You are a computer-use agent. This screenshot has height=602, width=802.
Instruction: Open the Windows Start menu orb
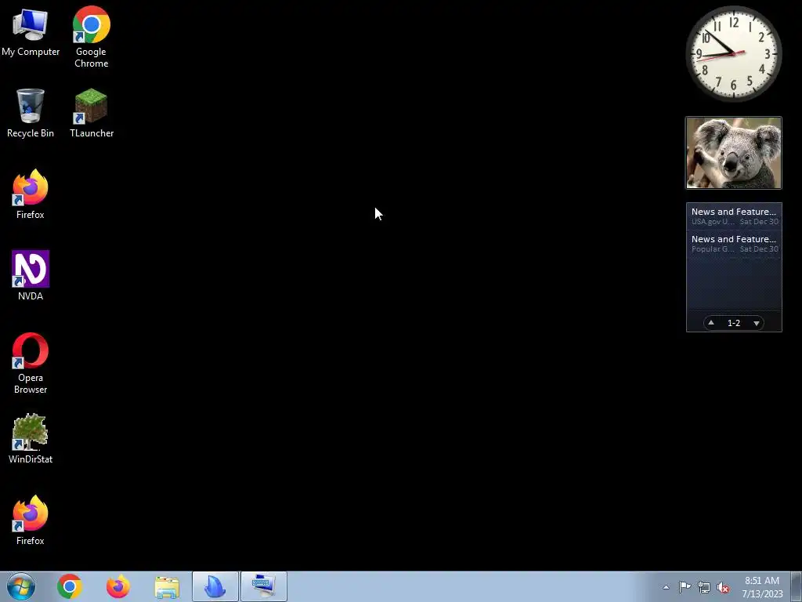(21, 586)
